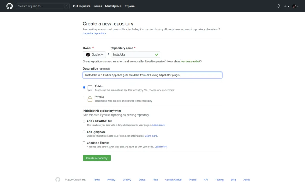Open Marketplace in the top nav
305x192 pixels.
[113, 6]
